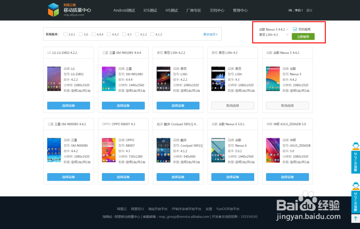Check the 4.4.4 version filter
Screen dimensions: 360x229
[x=94, y=34]
